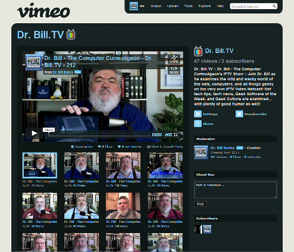The height and width of the screenshot is (252, 294).
Task: Open the second thumbnail in the first row
Action: 82,165
